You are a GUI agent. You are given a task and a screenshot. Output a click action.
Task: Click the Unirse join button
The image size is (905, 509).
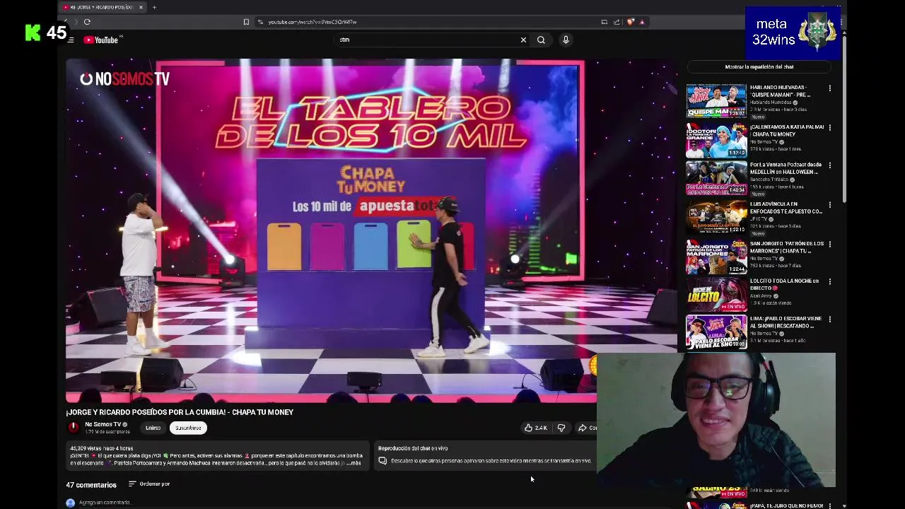click(153, 428)
